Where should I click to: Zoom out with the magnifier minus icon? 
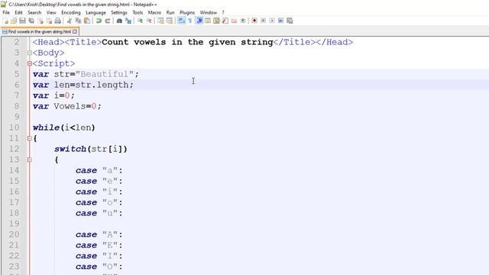pyautogui.click(x=149, y=21)
